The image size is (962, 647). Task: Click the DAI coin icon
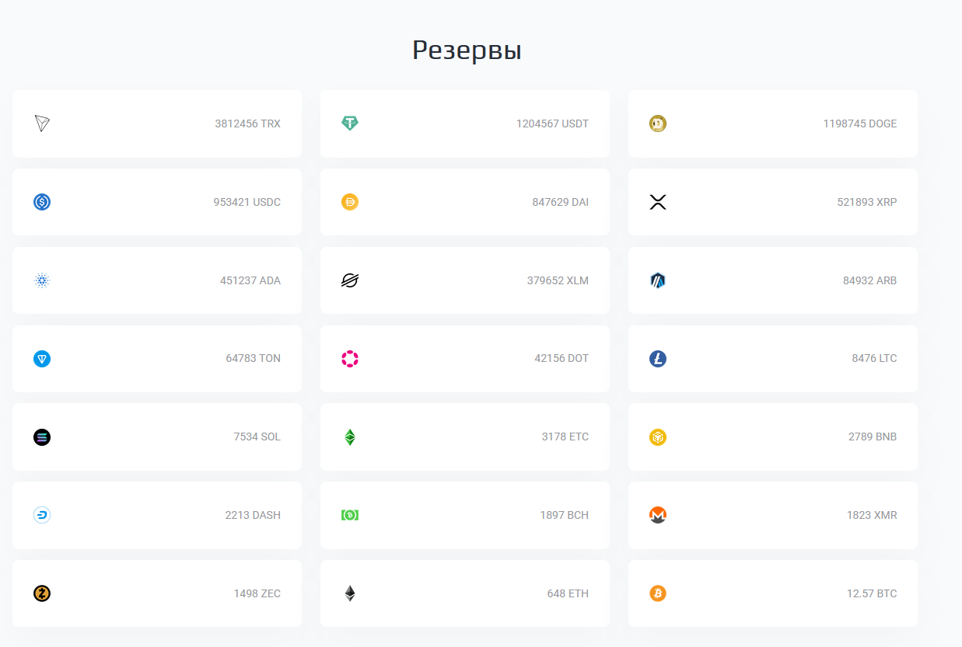(350, 202)
